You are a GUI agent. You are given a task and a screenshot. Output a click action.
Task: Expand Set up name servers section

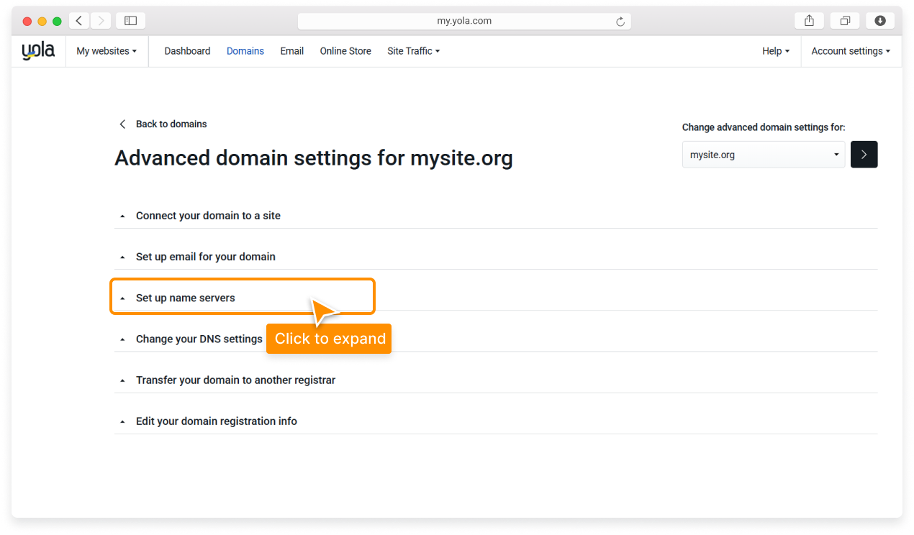pyautogui.click(x=186, y=298)
